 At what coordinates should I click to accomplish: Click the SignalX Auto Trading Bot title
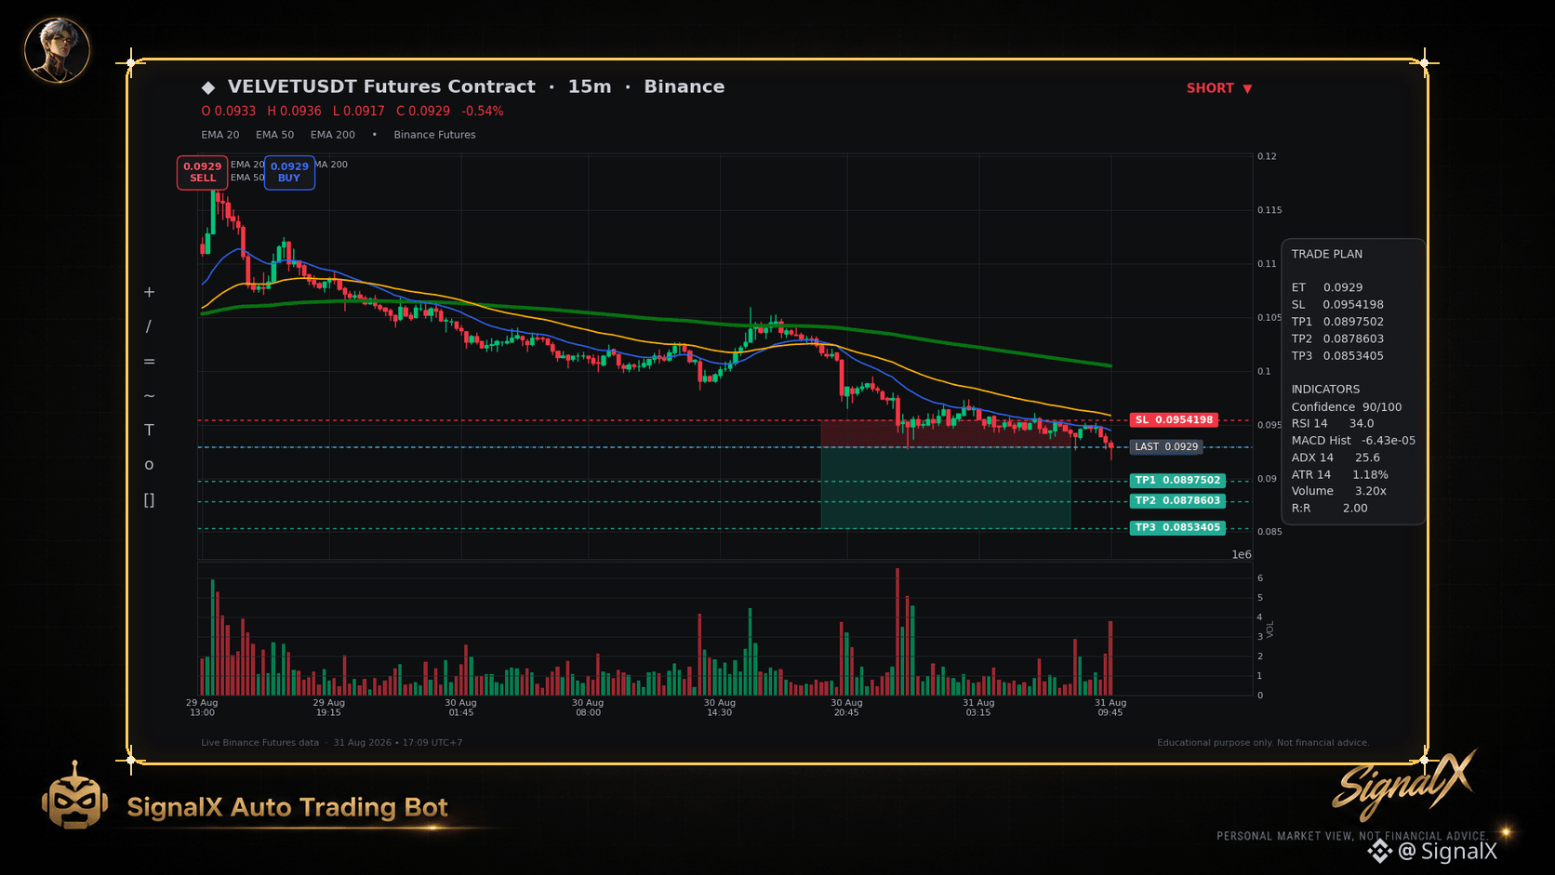pyautogui.click(x=287, y=807)
